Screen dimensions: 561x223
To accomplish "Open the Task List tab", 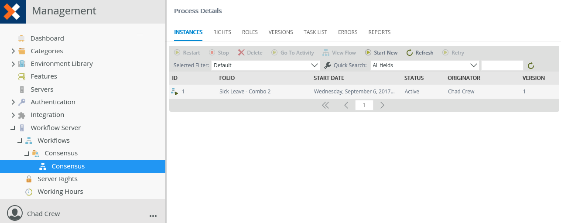I will point(315,32).
